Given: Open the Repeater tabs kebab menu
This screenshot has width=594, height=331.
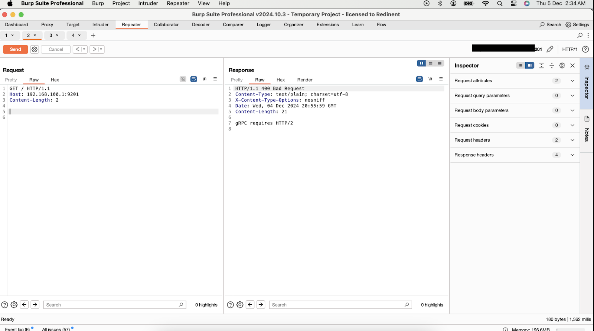Looking at the screenshot, I should (588, 35).
